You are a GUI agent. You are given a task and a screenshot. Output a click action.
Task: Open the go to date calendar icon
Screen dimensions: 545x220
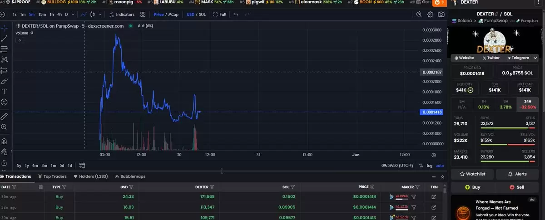coord(82,166)
